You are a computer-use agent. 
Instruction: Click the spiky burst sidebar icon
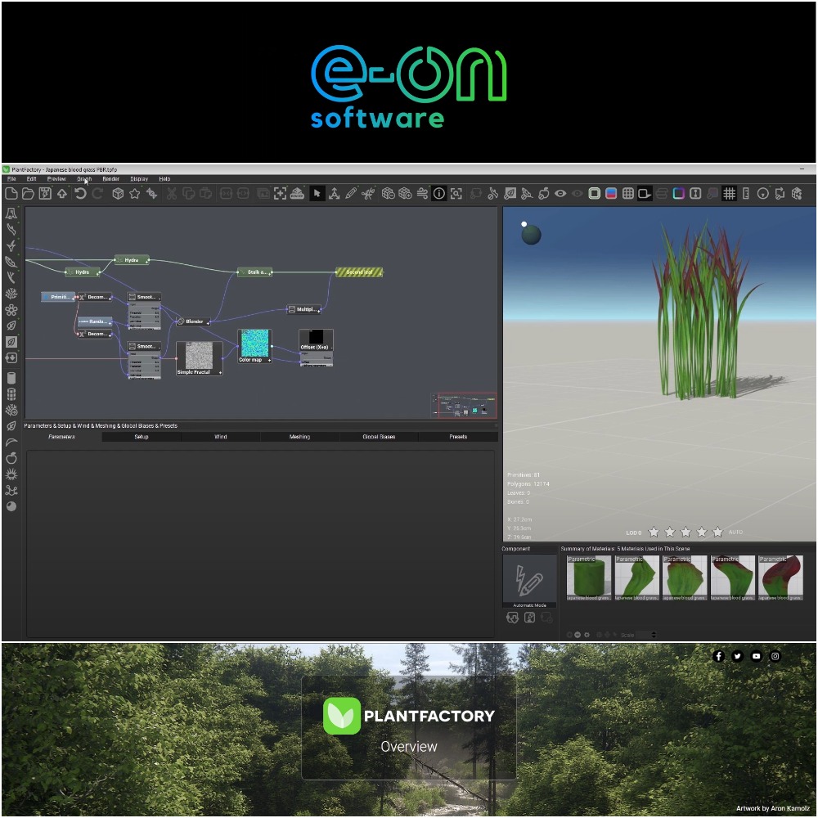point(11,474)
